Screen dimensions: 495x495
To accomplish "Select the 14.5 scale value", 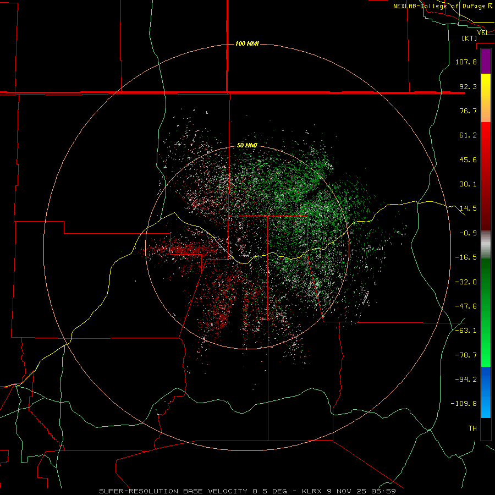I will click(x=468, y=208).
